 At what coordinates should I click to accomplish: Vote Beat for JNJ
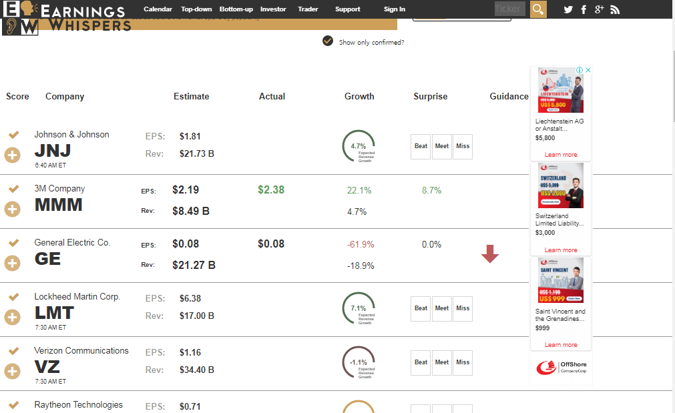(421, 146)
